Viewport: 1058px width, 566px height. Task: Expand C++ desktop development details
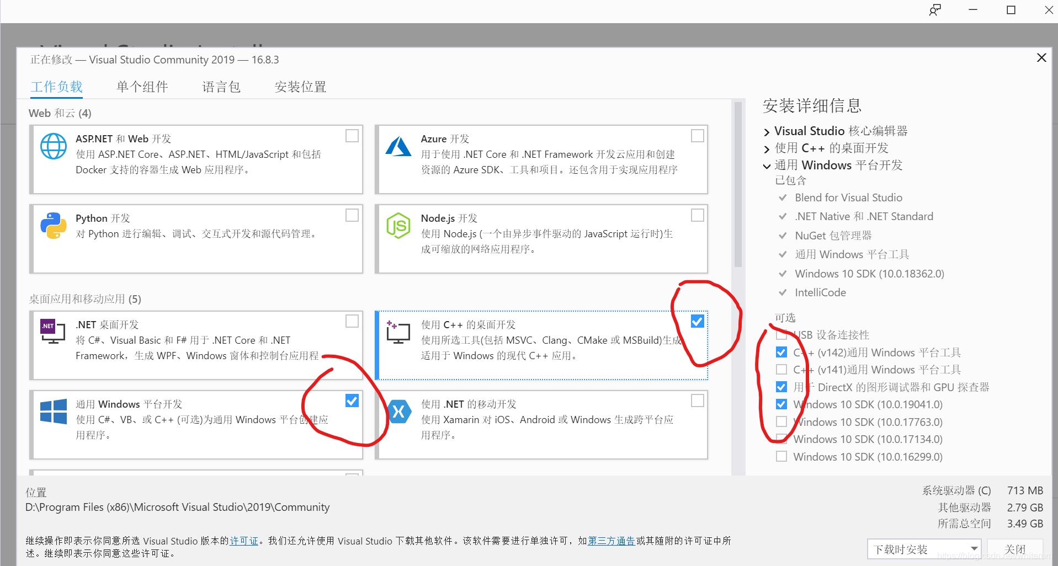pos(767,149)
